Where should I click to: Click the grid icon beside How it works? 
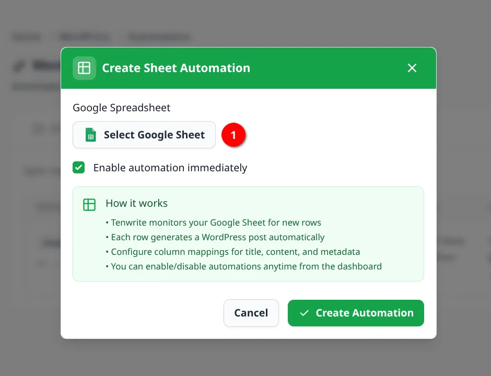[x=89, y=205]
